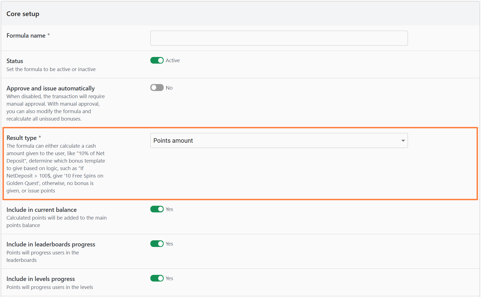Viewport: 481px width, 297px height.
Task: Click 'Yes' label next to current balance toggle
Action: tap(169, 209)
